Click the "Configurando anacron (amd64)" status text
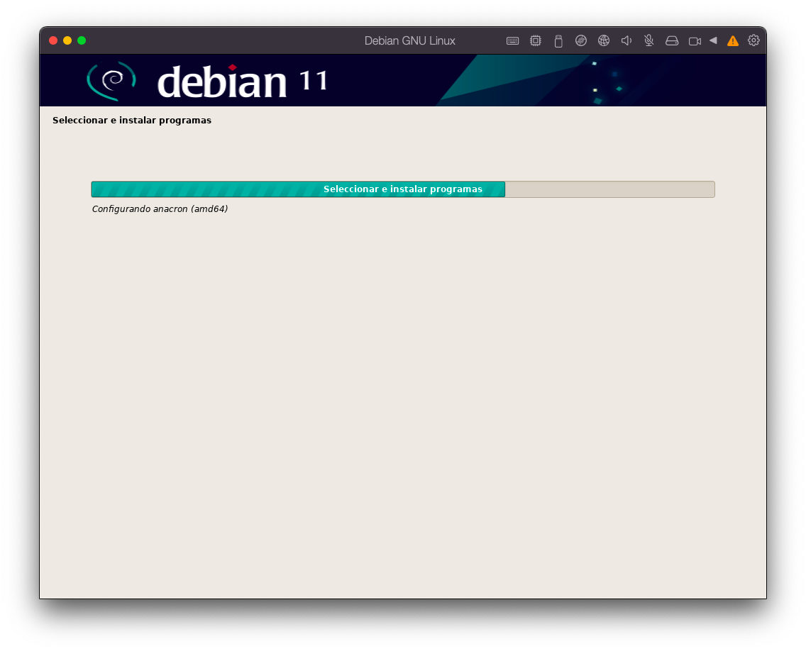 160,209
